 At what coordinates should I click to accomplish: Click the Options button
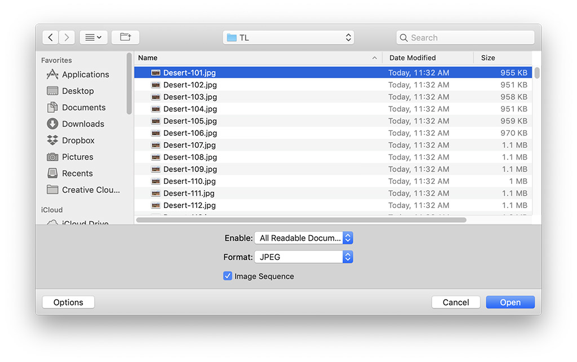68,302
